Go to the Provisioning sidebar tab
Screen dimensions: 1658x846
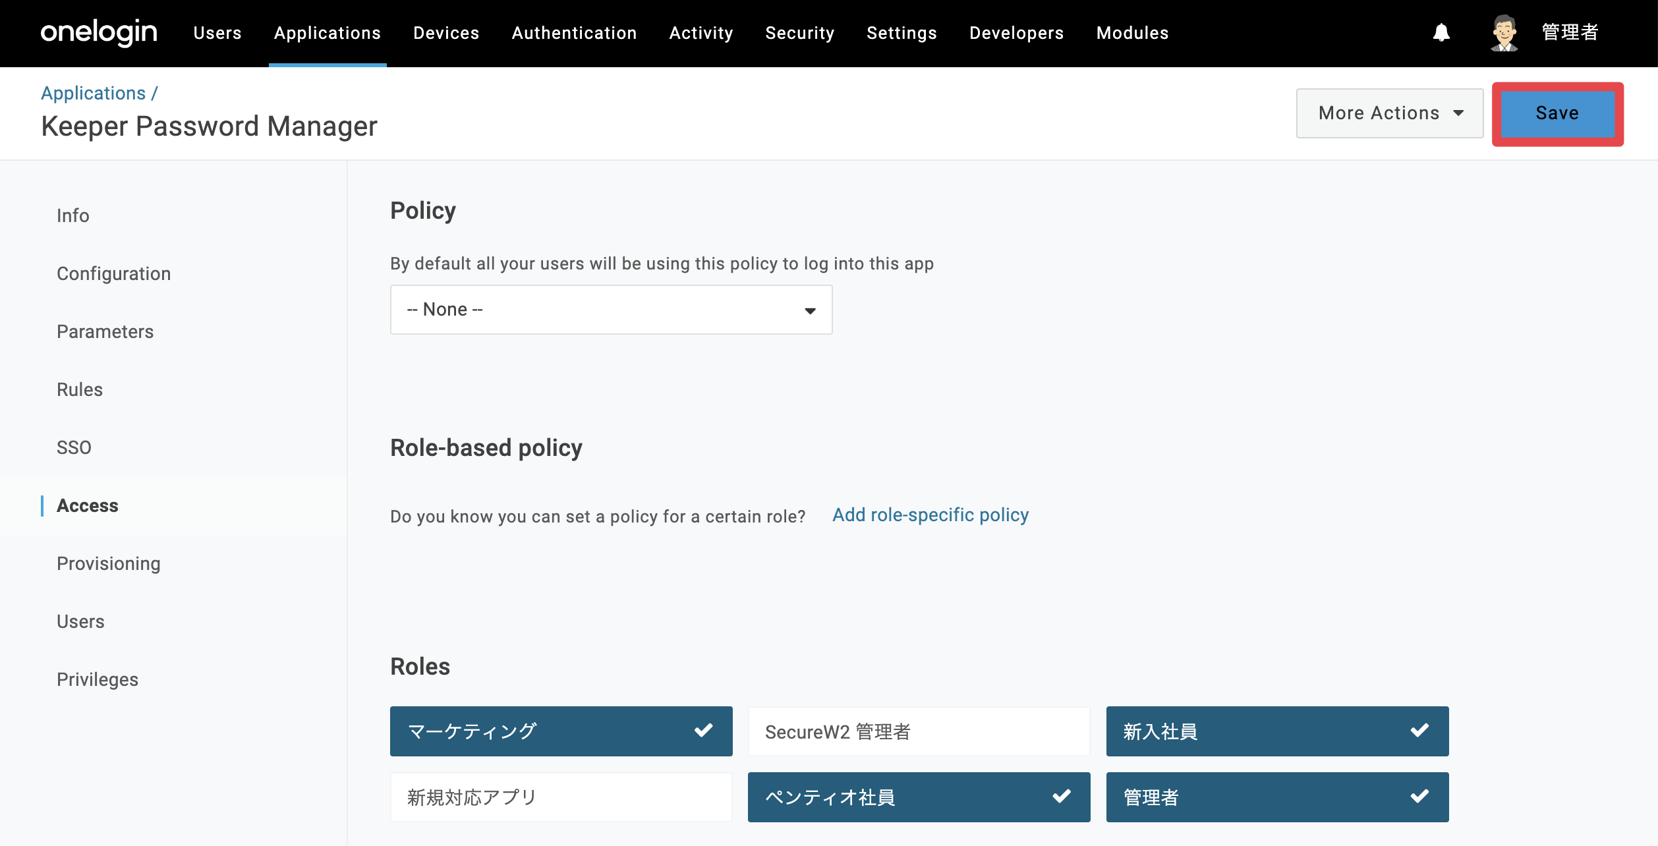pyautogui.click(x=109, y=563)
